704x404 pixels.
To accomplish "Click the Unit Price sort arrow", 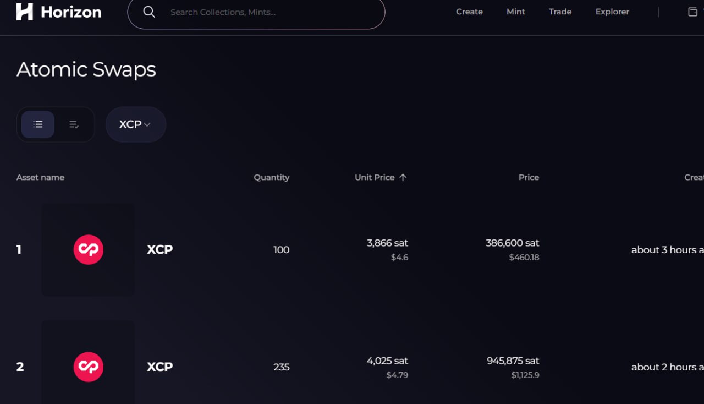I will (x=403, y=177).
